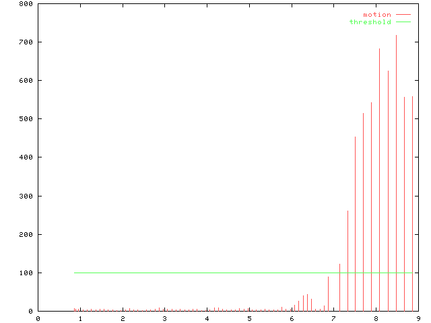This screenshot has width=431, height=323.
Task: Click the red bar reaching about 260
Action: click(347, 262)
